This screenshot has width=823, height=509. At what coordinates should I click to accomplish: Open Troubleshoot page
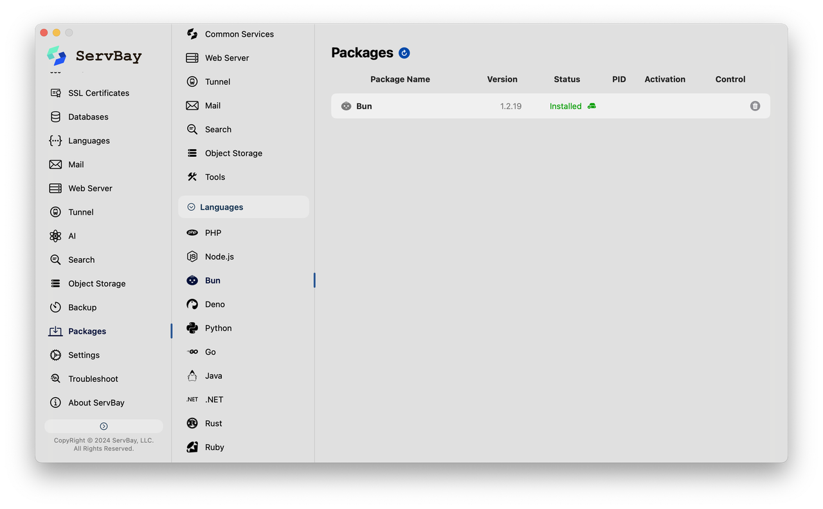93,379
